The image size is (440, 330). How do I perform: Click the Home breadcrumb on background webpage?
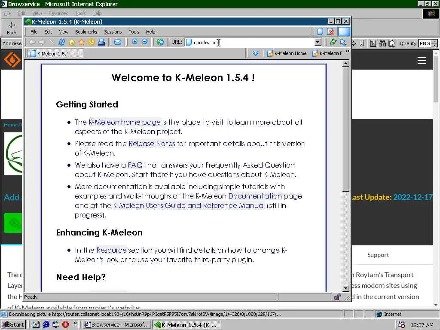[11, 125]
